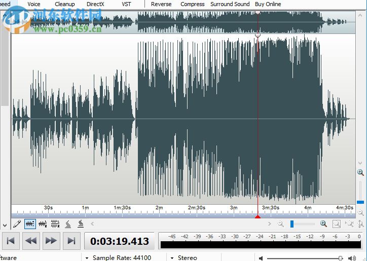Viewport: 367px width, 261px height.
Task: Click the 2m:30s mark on the time ruler
Action: pos(197,208)
